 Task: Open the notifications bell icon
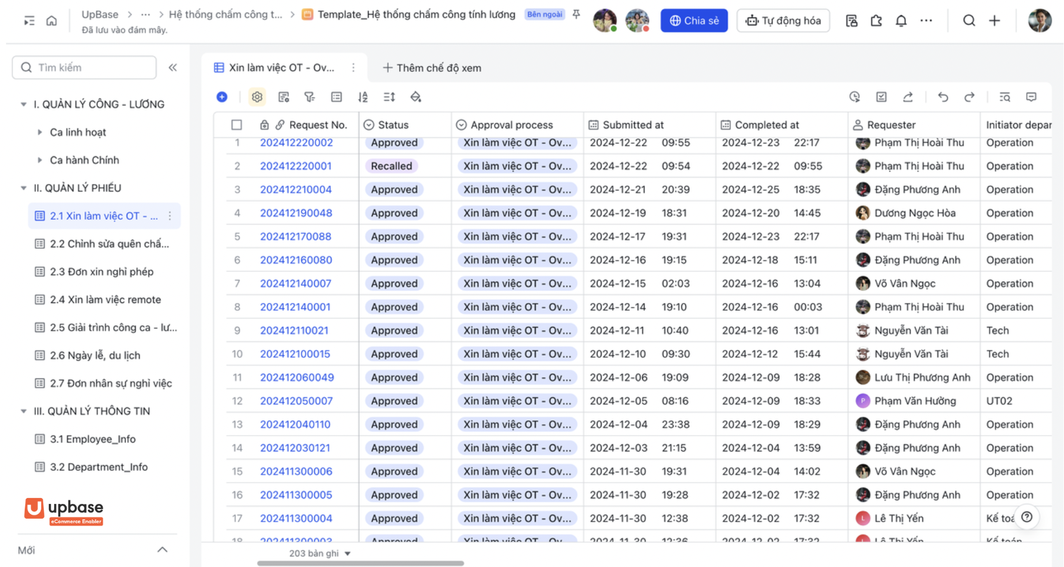[x=901, y=21]
